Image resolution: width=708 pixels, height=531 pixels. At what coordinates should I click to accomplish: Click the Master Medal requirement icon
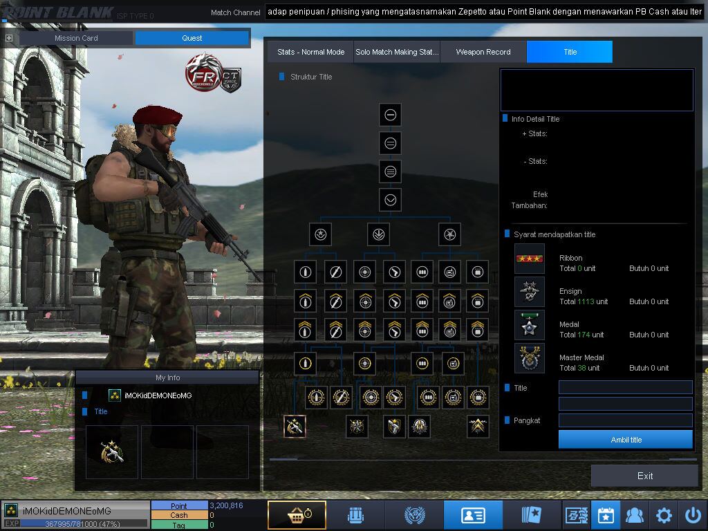tap(530, 358)
